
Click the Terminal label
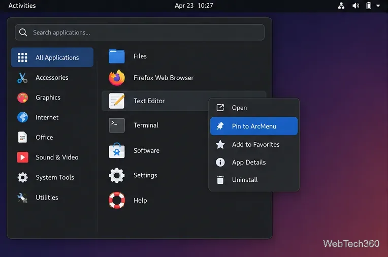pos(146,125)
